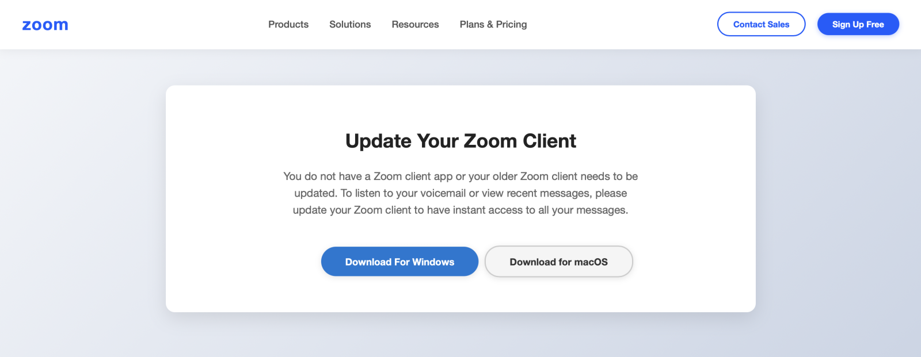Select the blue Download For Windows option
The width and height of the screenshot is (921, 357).
pos(399,262)
